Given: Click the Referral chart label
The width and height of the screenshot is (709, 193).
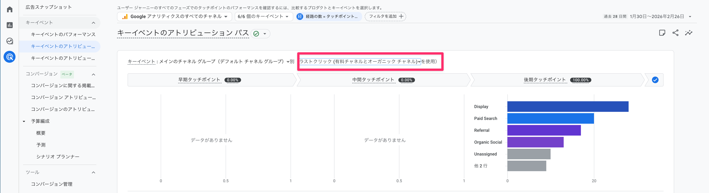Looking at the screenshot, I should click(x=482, y=130).
